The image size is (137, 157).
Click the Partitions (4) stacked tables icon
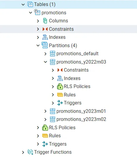[x=45, y=45]
